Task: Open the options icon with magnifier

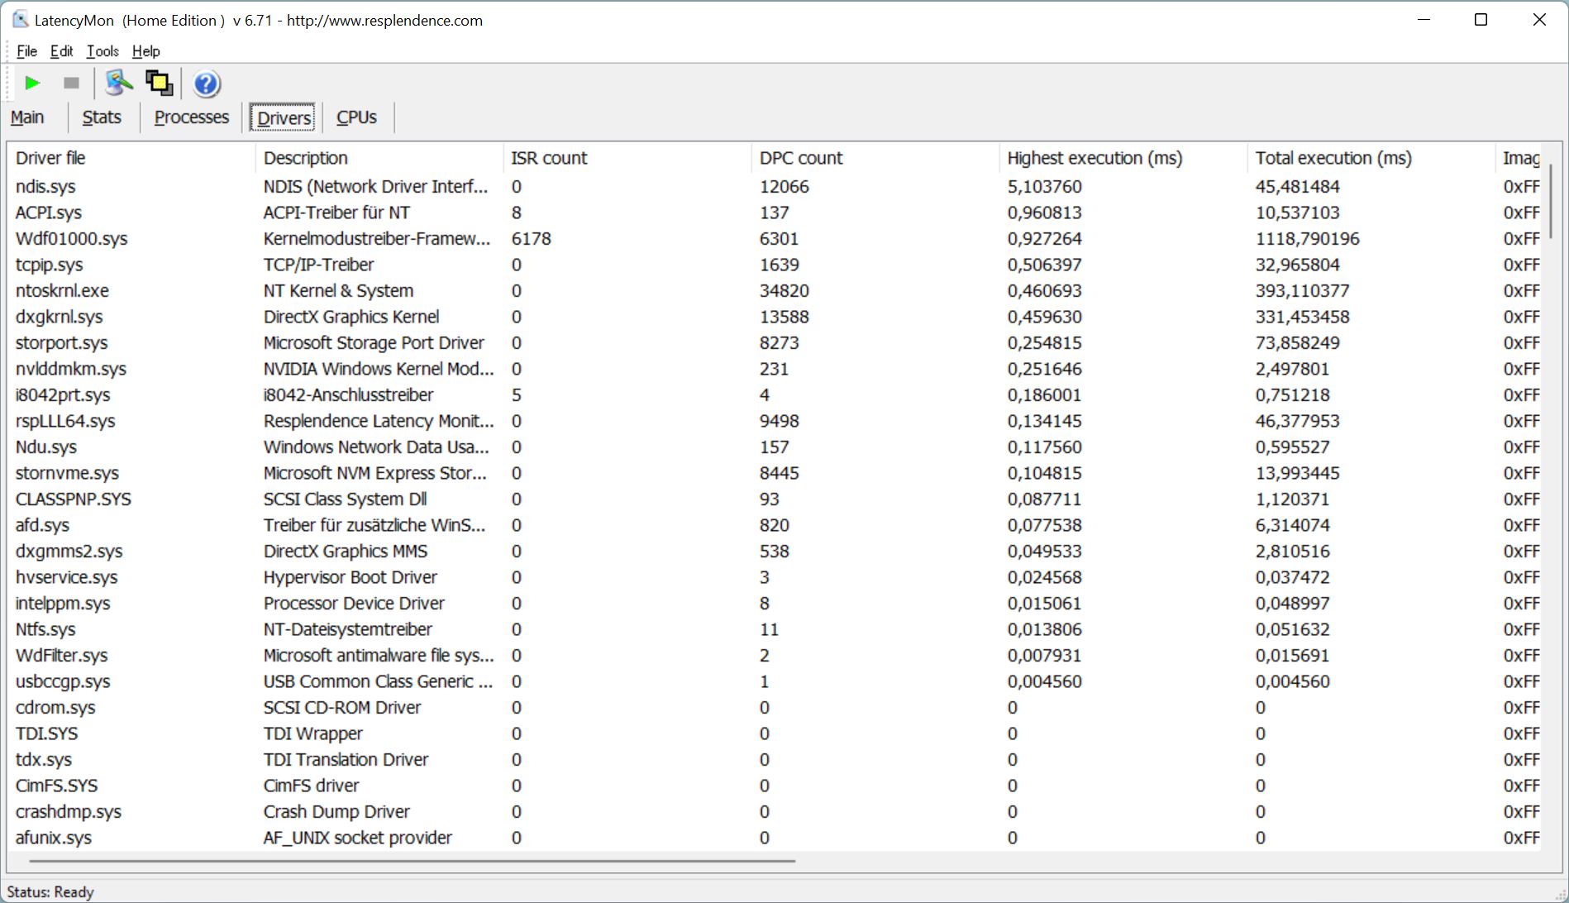Action: 119,83
